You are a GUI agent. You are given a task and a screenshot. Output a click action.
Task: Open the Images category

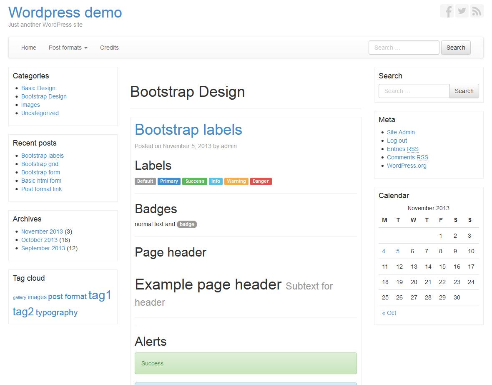pyautogui.click(x=30, y=105)
